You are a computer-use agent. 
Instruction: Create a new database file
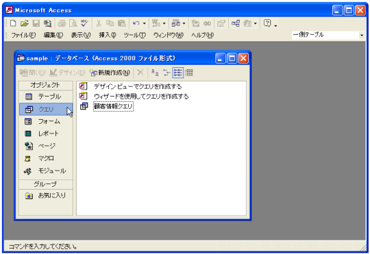click(13, 23)
